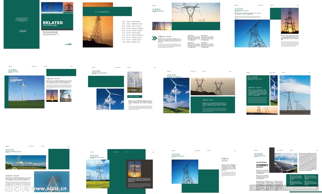322x194 pixels.
Task: Pick the green square on the Project Introduction page
Action: click(x=58, y=159)
